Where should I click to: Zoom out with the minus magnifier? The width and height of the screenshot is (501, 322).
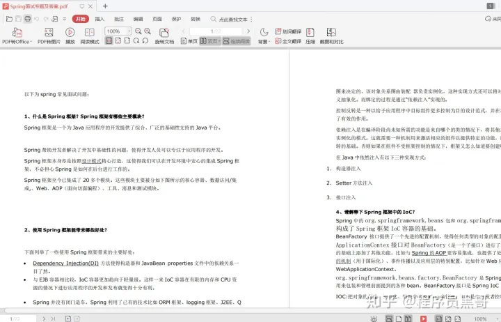(138, 31)
